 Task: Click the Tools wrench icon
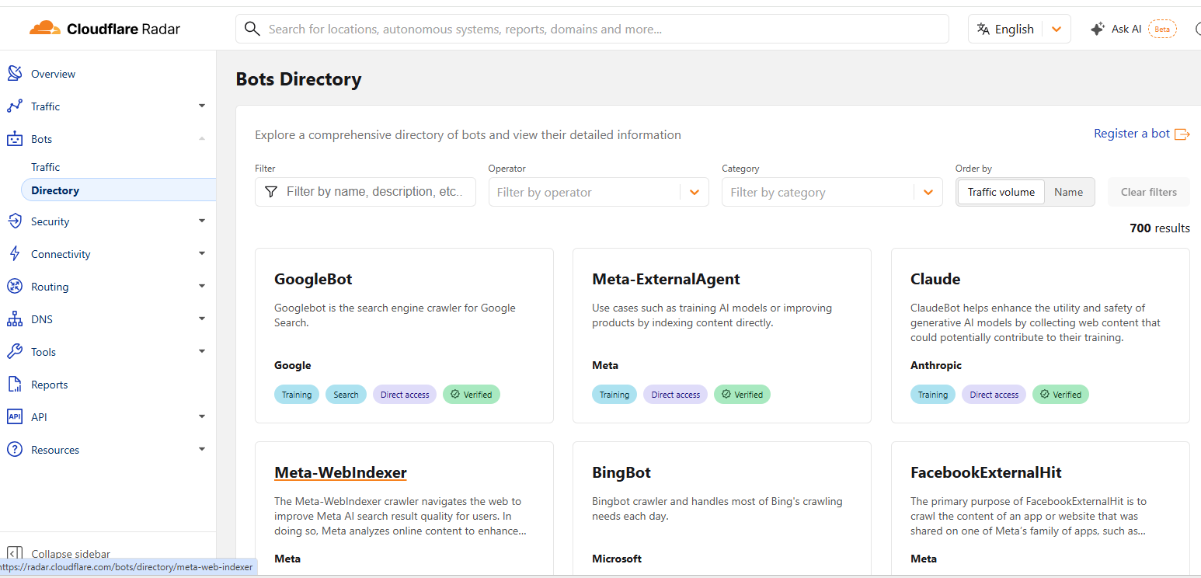tap(15, 352)
